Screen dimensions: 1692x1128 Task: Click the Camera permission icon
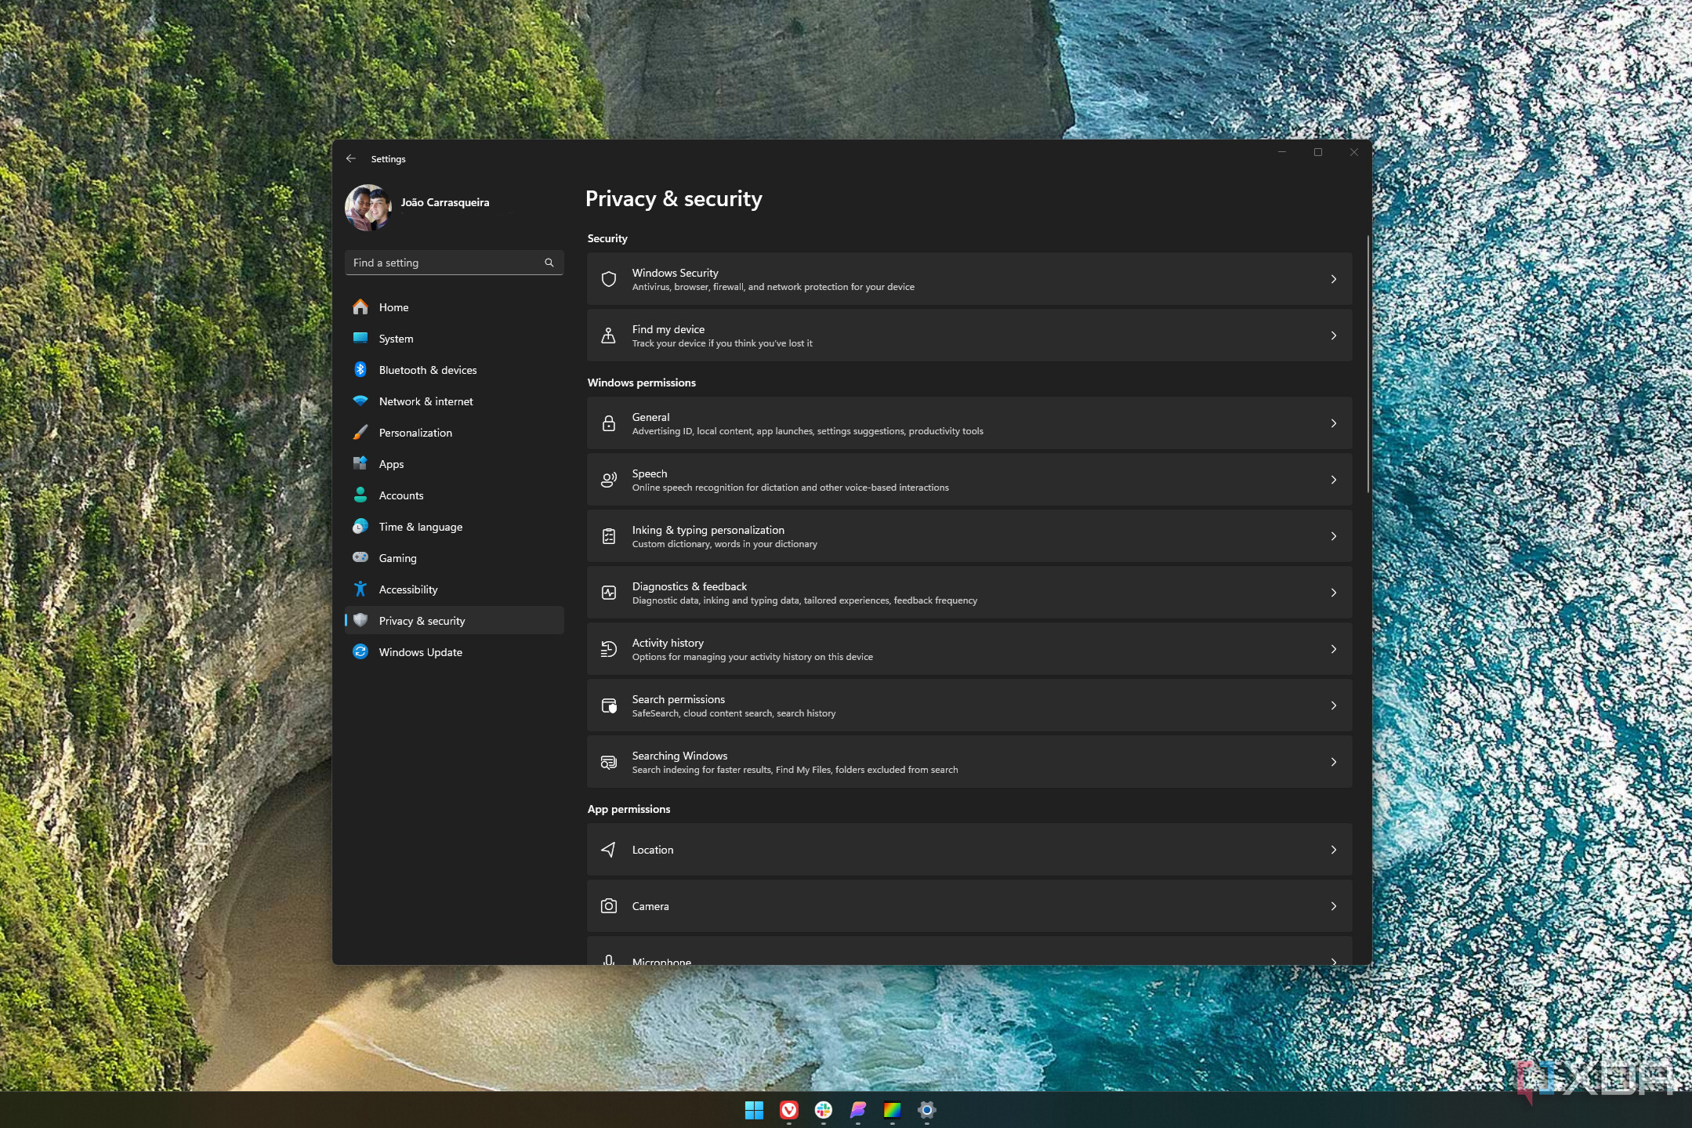[608, 906]
